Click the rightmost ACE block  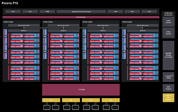pyautogui.click(x=149, y=12)
